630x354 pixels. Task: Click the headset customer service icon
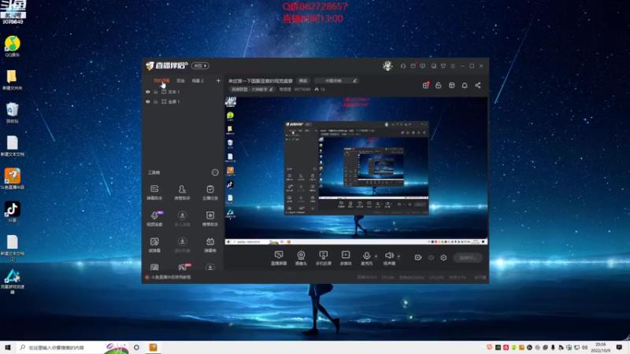pyautogui.click(x=403, y=66)
